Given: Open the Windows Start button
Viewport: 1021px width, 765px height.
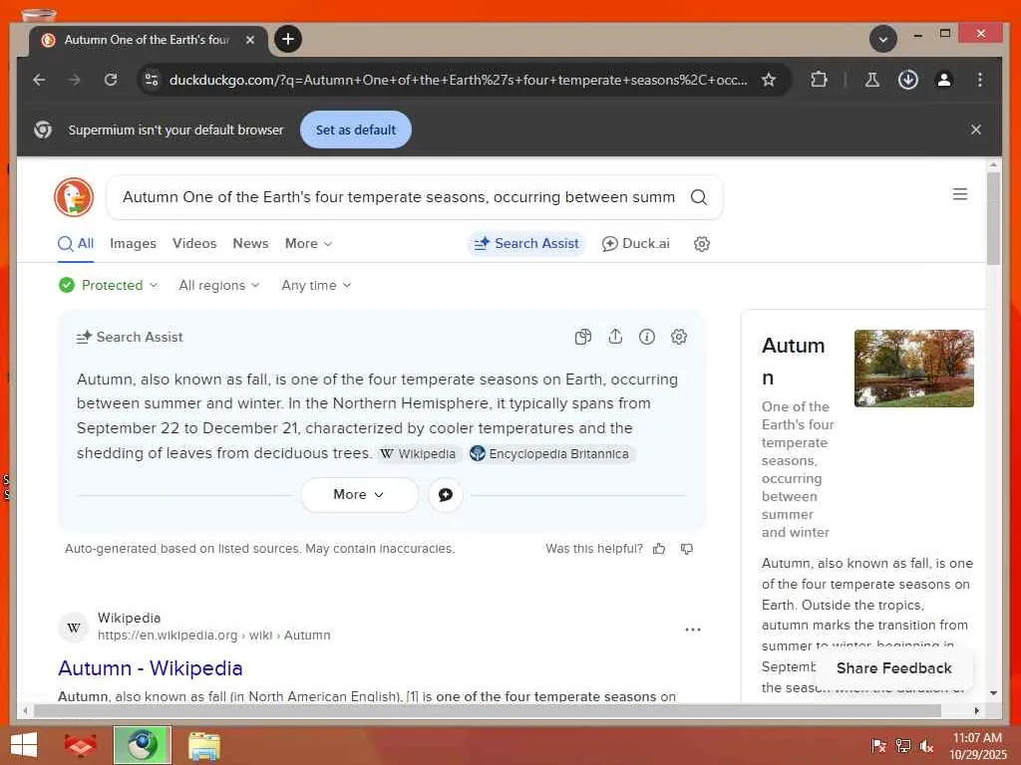Looking at the screenshot, I should (x=24, y=745).
